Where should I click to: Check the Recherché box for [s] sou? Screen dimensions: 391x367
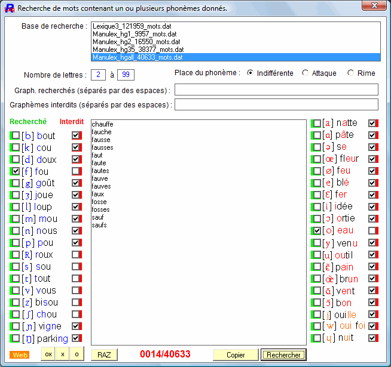click(16, 266)
